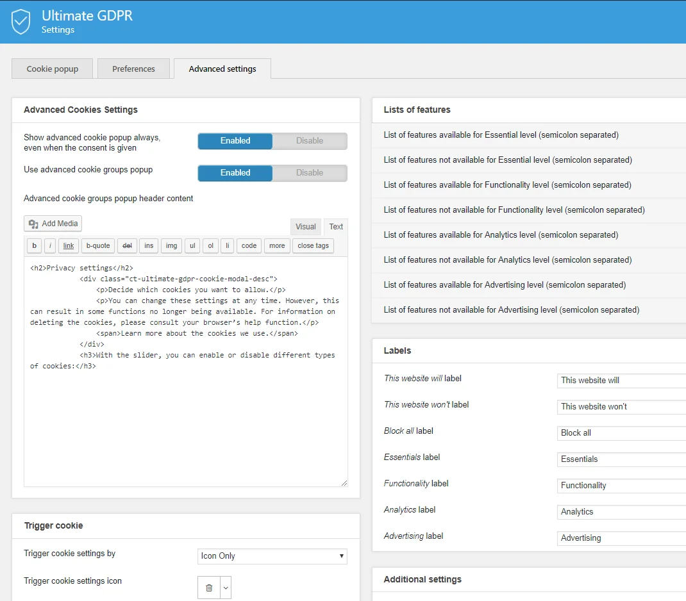Insert a blockquote using b-quote icon
The height and width of the screenshot is (601, 686).
click(97, 245)
